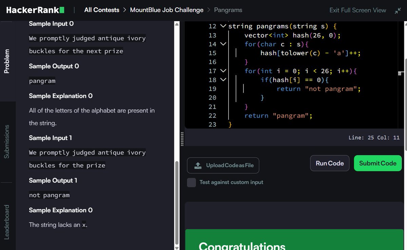Click 'The string lacks an x.' text
The image size is (407, 250).
(58, 225)
